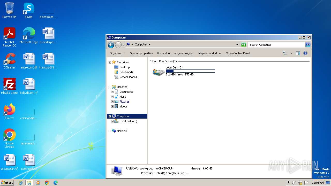Open the address bar history dropdown
Screen dimensions: 331x186
237,45
